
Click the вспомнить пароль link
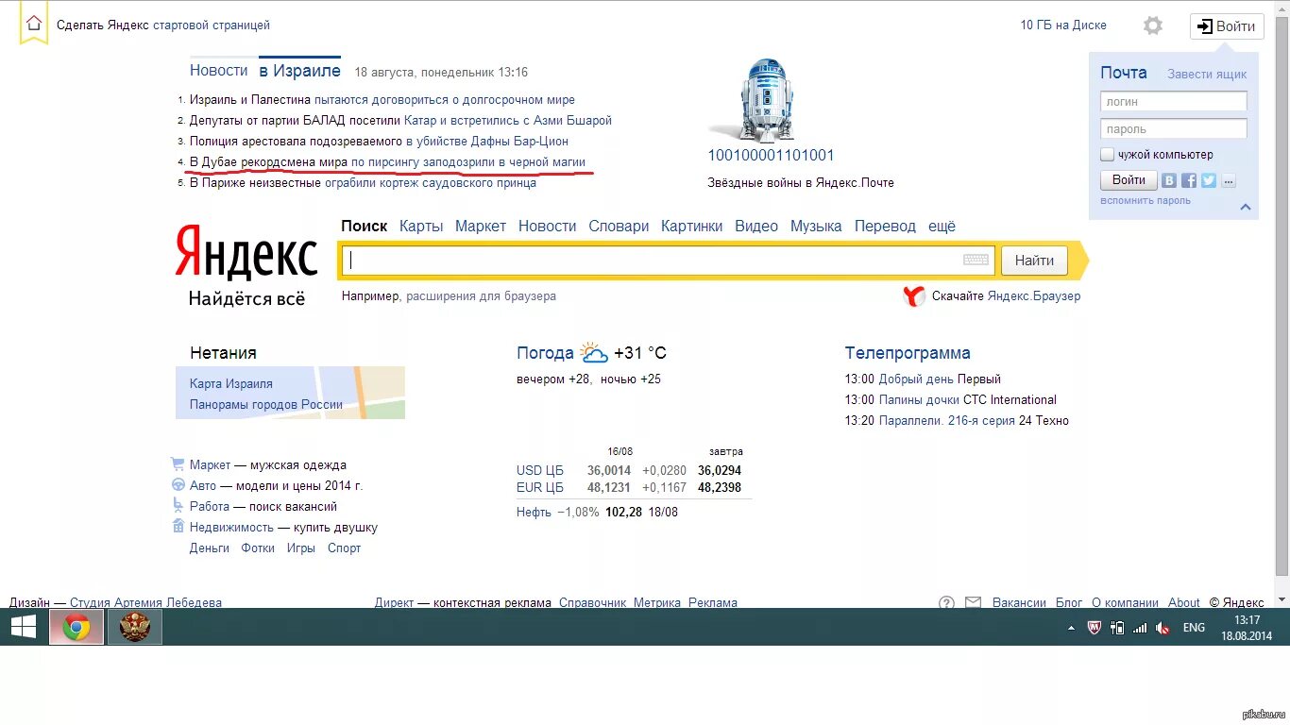[1146, 200]
